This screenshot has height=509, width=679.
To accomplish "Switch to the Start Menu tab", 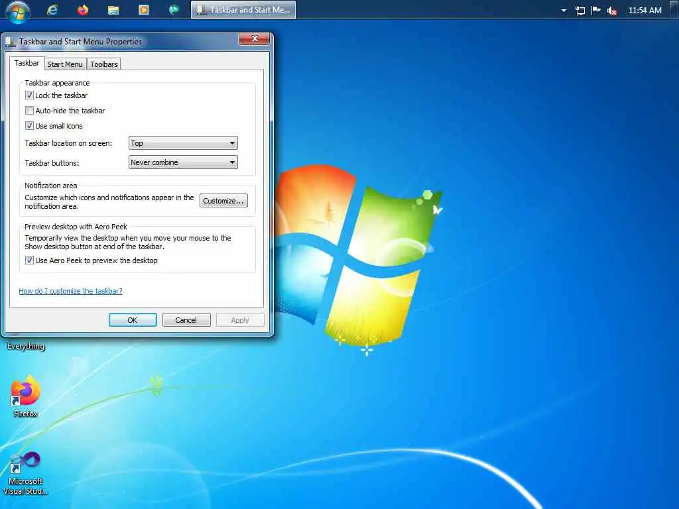I will click(x=65, y=64).
